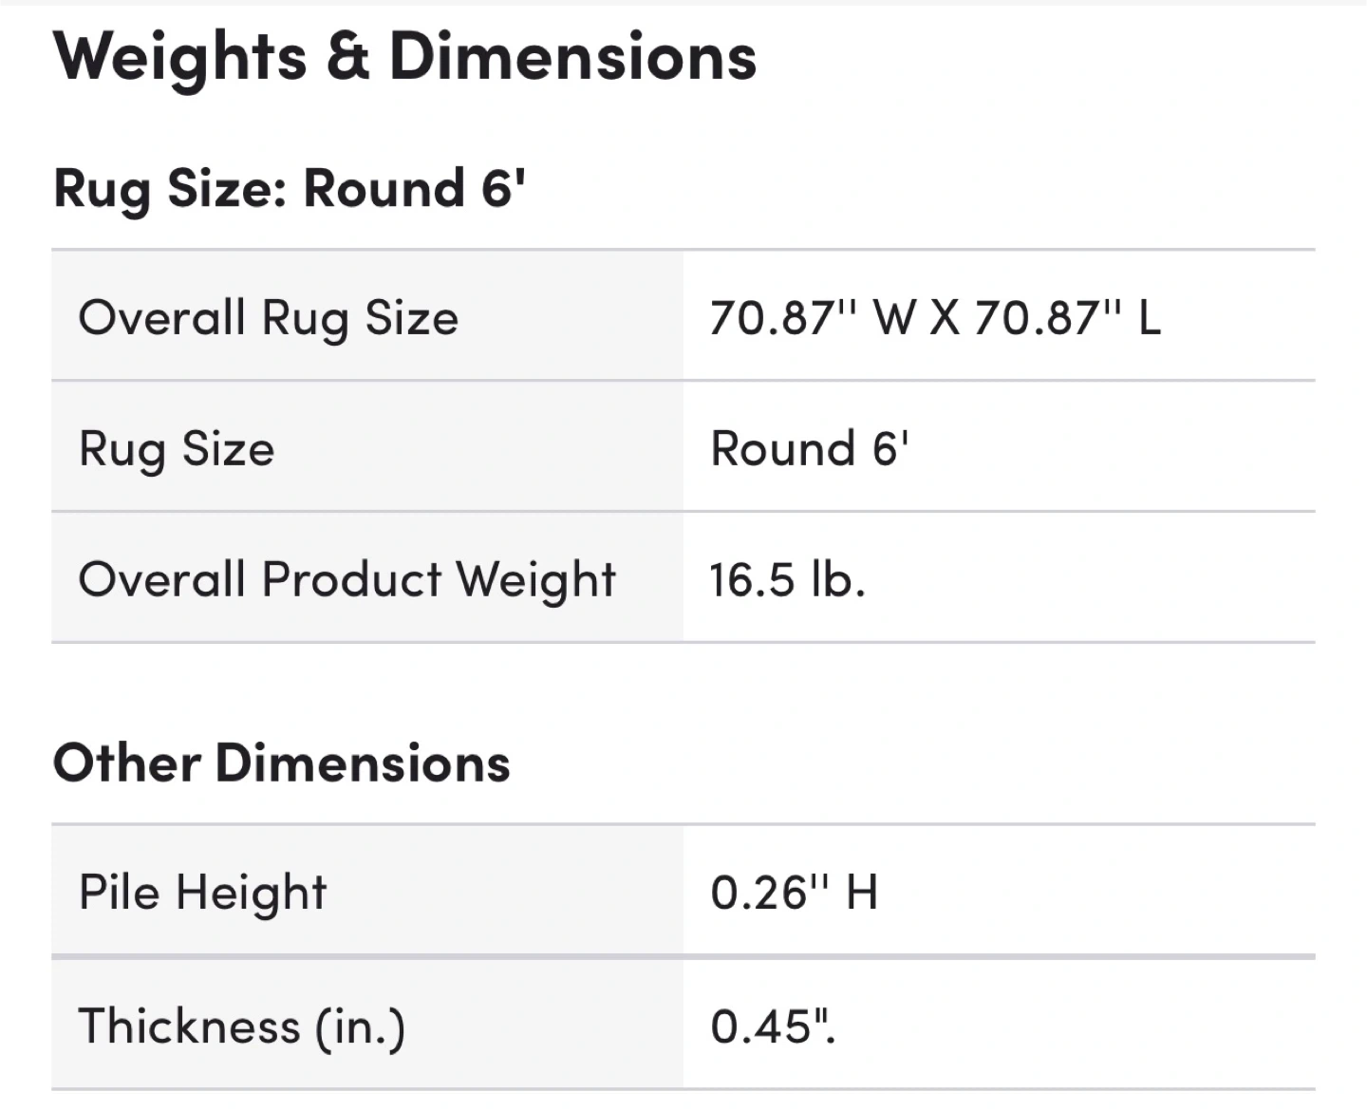Click the "Overall Rug Size" row label
This screenshot has height=1111, width=1367.
pos(268,317)
